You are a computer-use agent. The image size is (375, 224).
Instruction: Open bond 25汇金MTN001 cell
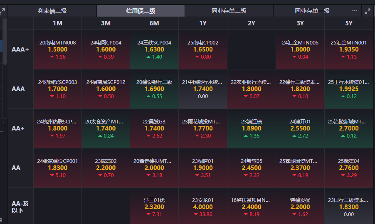point(349,49)
